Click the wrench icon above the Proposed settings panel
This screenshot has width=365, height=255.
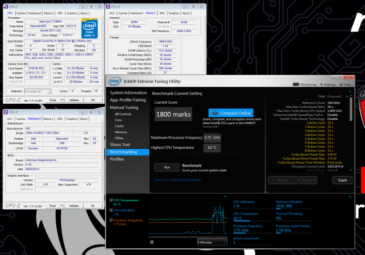pos(350,91)
